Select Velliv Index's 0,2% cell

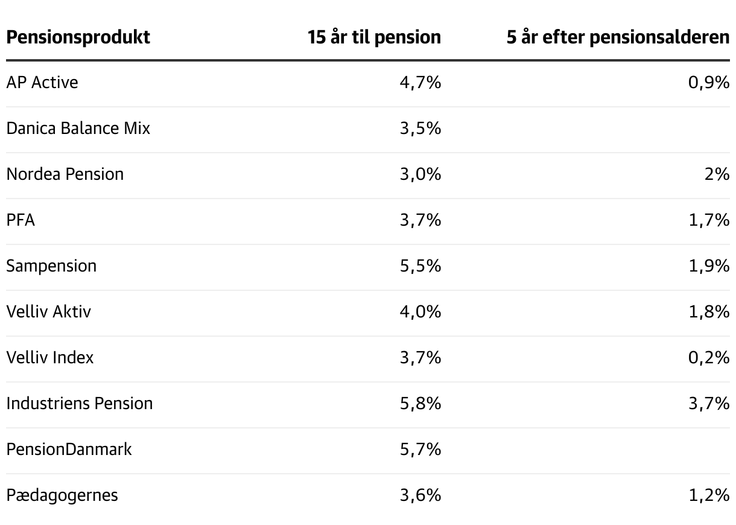coord(709,358)
